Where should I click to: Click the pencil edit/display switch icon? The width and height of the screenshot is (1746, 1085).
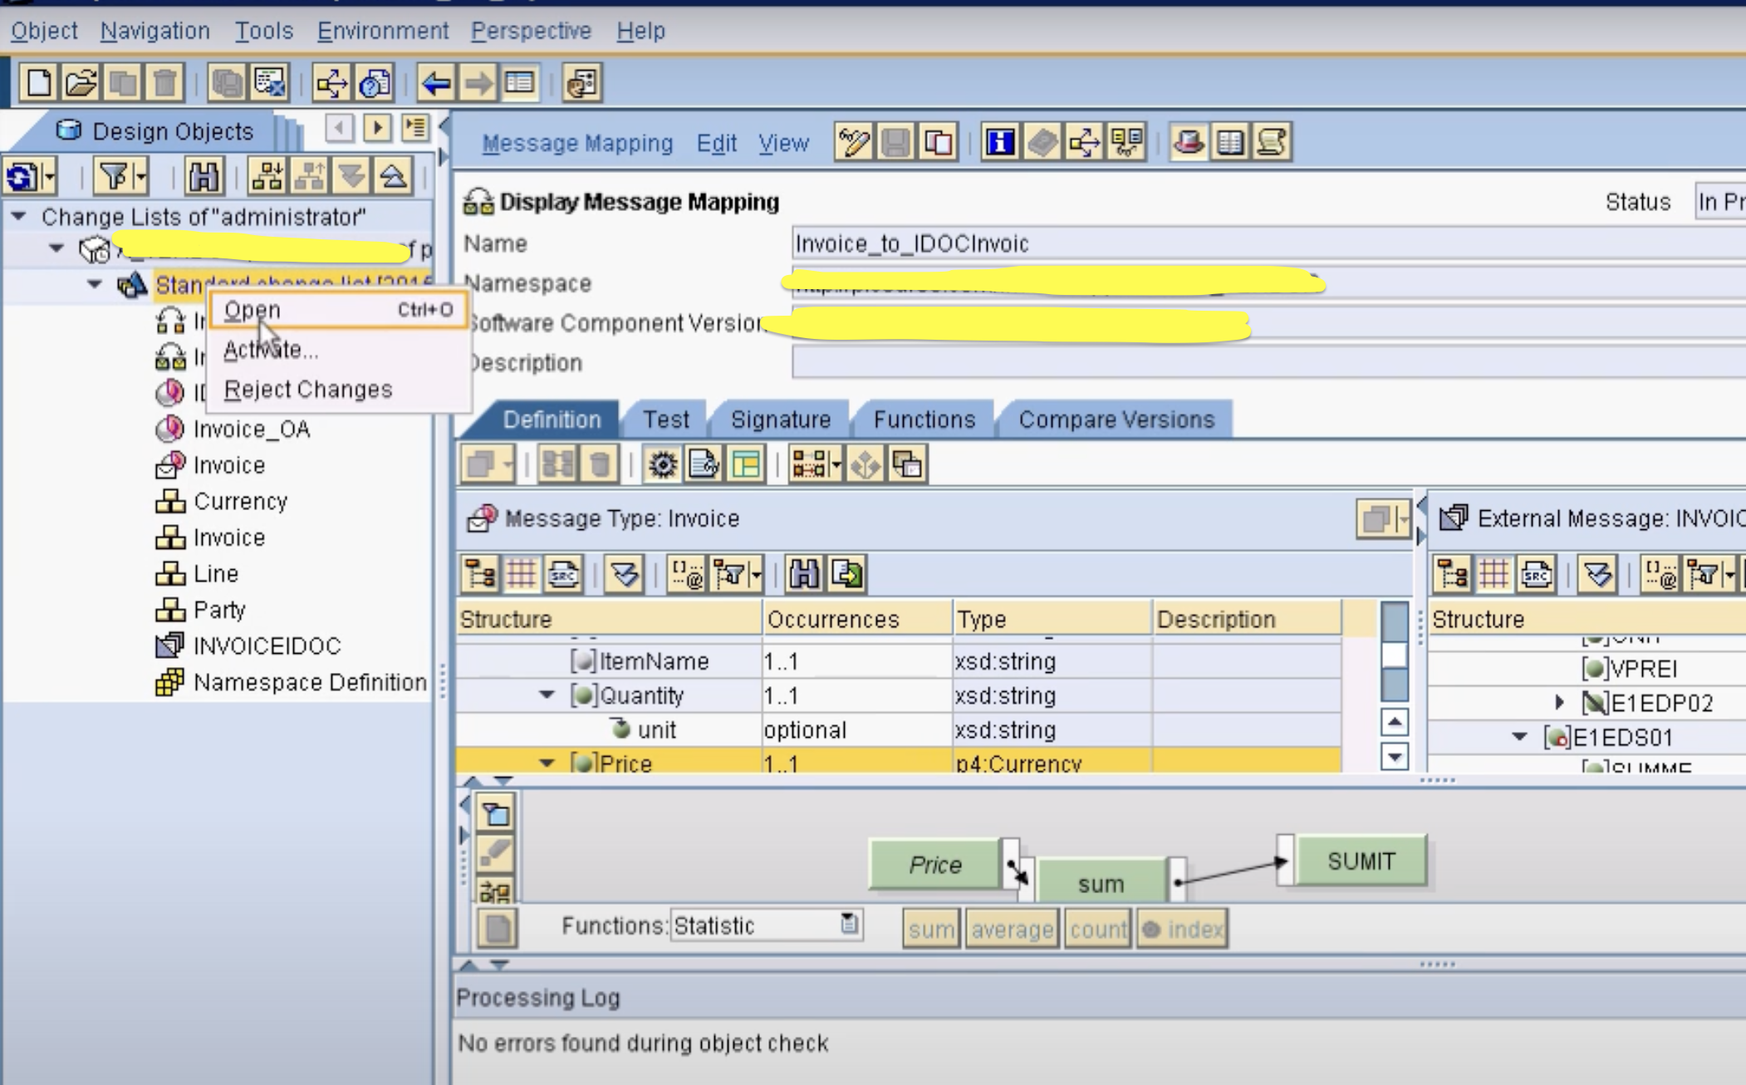click(853, 143)
